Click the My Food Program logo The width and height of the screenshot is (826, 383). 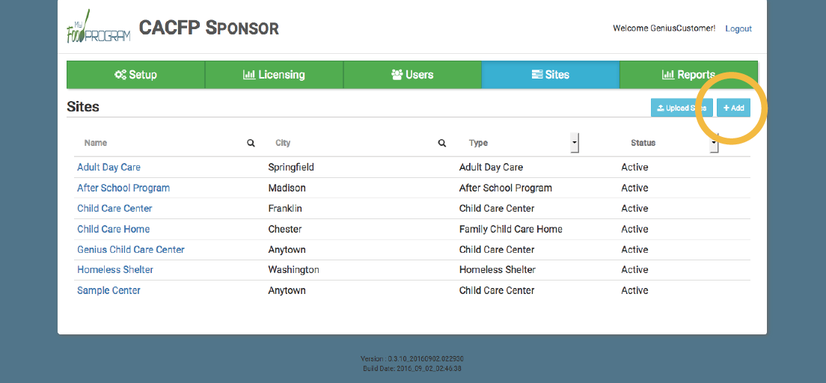click(98, 26)
